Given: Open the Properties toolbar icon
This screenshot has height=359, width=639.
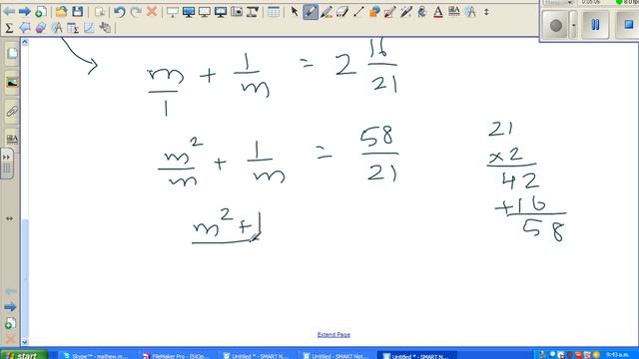Looking at the screenshot, I should click(x=454, y=12).
